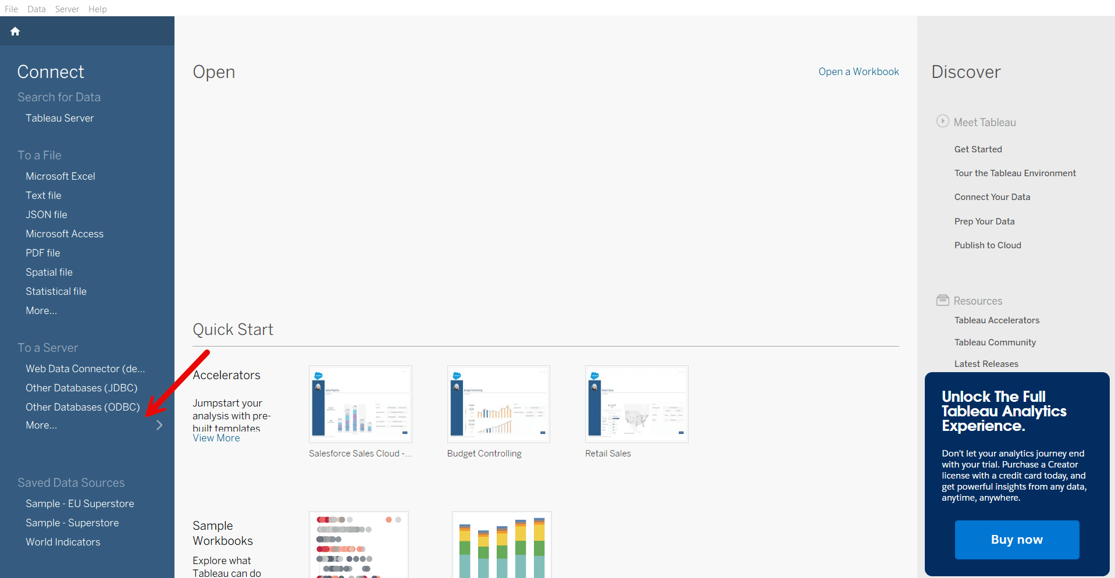Open the Sample - EU Superstore data source

tap(80, 503)
